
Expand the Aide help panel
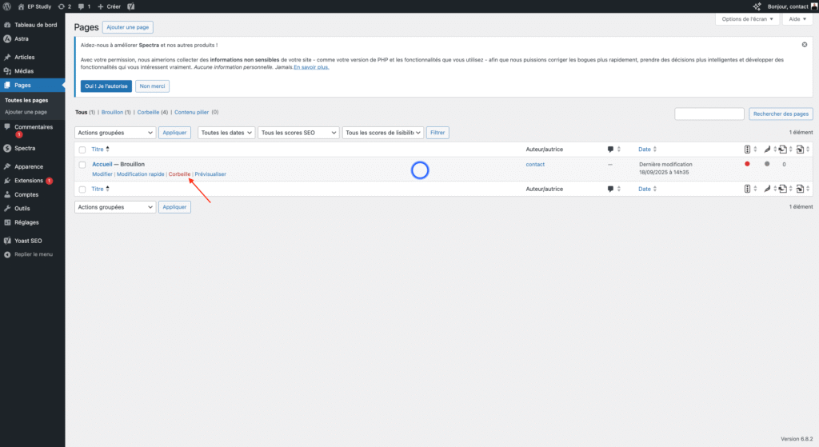(x=797, y=19)
